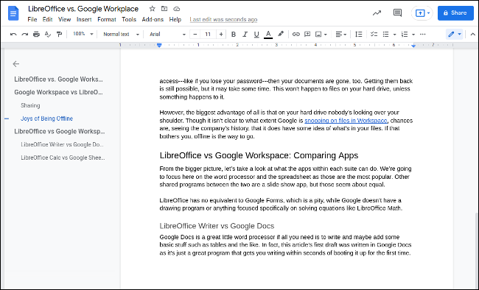This screenshot has height=290, width=479.
Task: Open the Normal text style dropdown
Action: pos(121,34)
